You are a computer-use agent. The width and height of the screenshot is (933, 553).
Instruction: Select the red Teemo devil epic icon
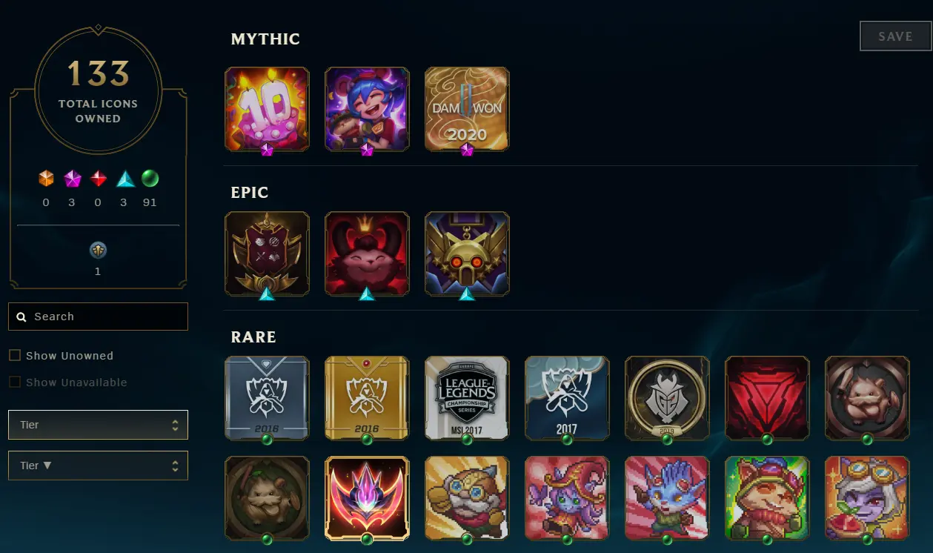367,254
